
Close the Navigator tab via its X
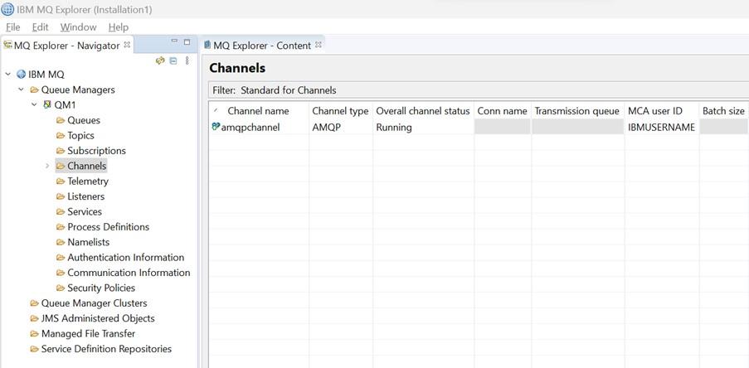[x=127, y=45]
